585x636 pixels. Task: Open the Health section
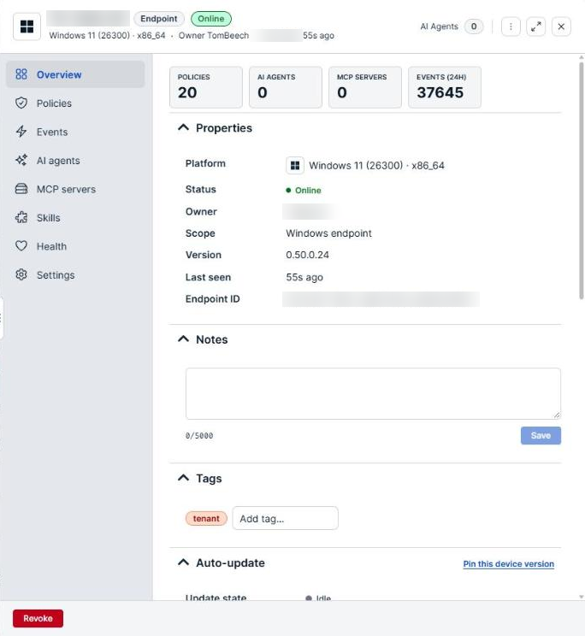tap(75, 246)
